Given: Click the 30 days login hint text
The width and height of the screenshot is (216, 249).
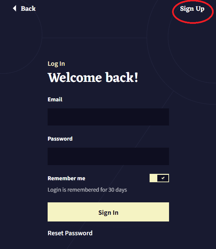Looking at the screenshot, I should coord(87,190).
